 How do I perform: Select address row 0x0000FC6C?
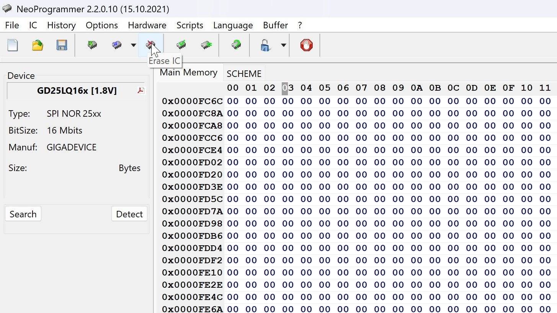click(192, 101)
